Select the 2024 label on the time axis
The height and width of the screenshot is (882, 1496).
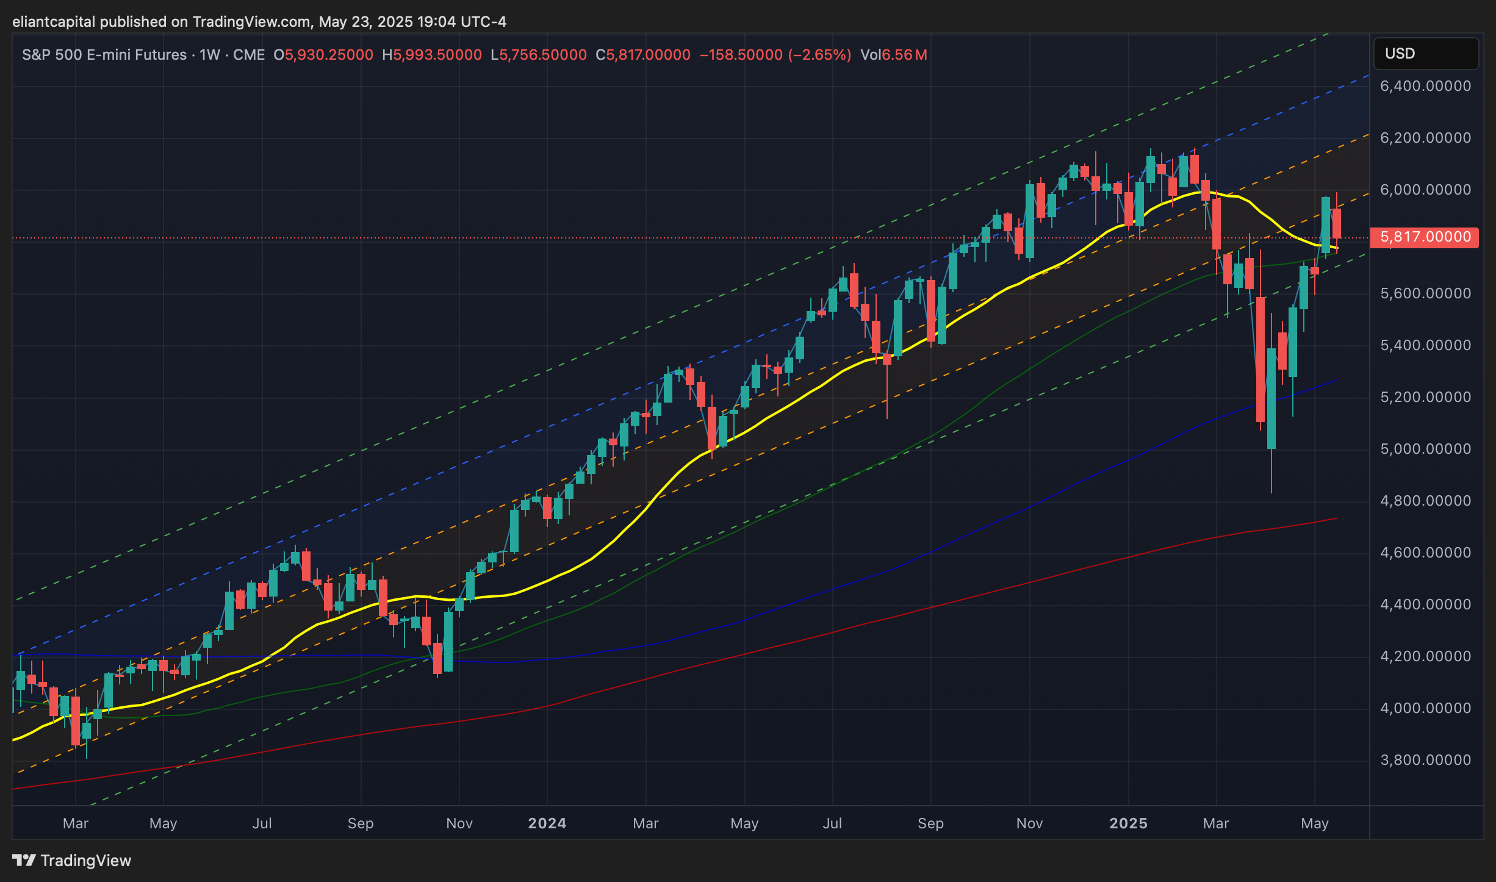[547, 823]
